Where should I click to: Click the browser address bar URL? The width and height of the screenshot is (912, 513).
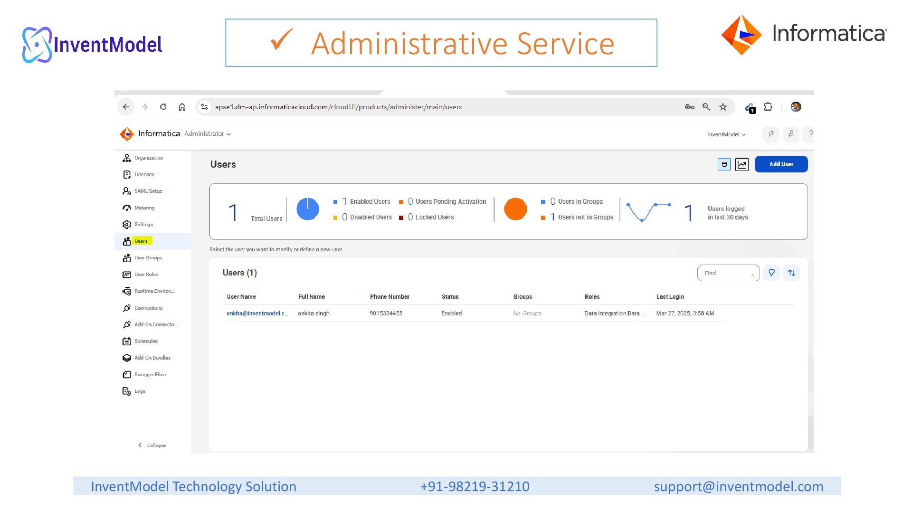pyautogui.click(x=338, y=107)
